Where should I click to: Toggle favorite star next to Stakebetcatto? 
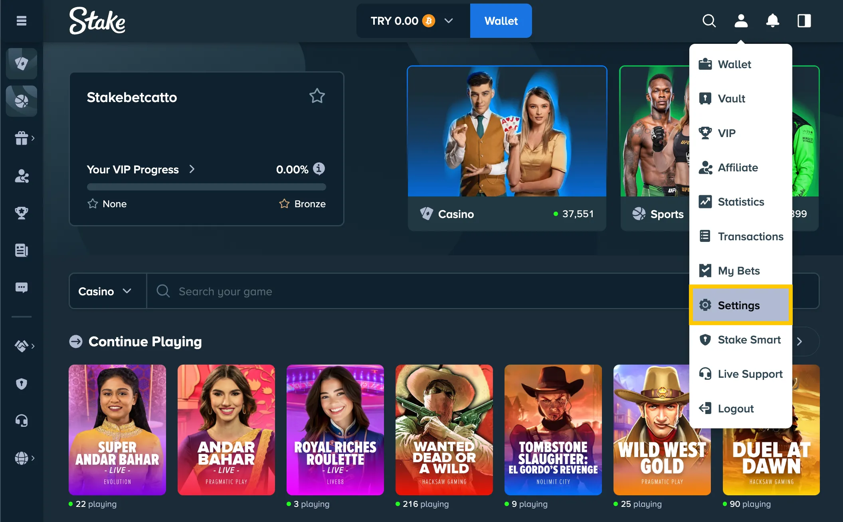[317, 96]
